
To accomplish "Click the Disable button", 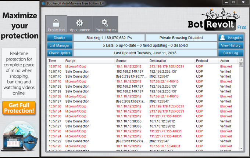I will click(60, 38).
